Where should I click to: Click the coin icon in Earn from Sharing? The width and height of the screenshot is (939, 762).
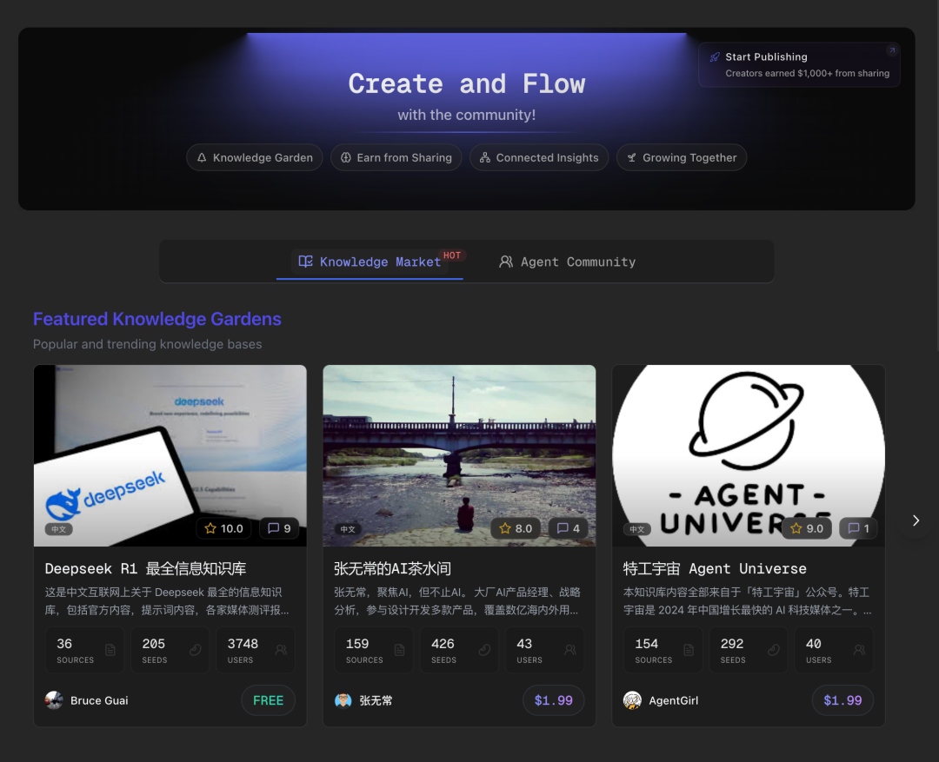coord(345,157)
